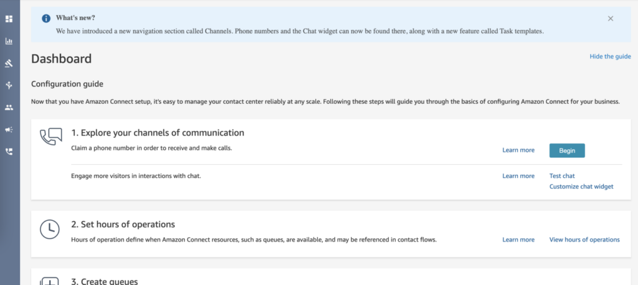Screen dimensions: 638x285
Task: Open Learn more for claiming a phone number
Action: point(518,151)
